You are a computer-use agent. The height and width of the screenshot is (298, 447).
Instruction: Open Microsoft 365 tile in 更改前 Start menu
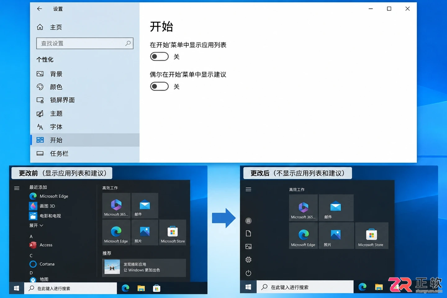(x=116, y=205)
